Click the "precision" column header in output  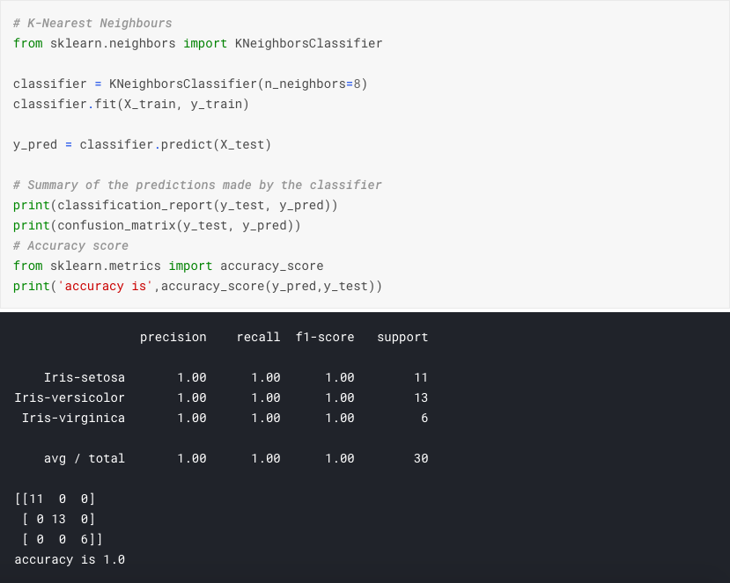[173, 337]
